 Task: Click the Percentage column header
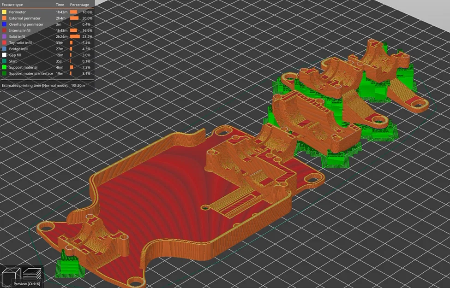tap(79, 5)
